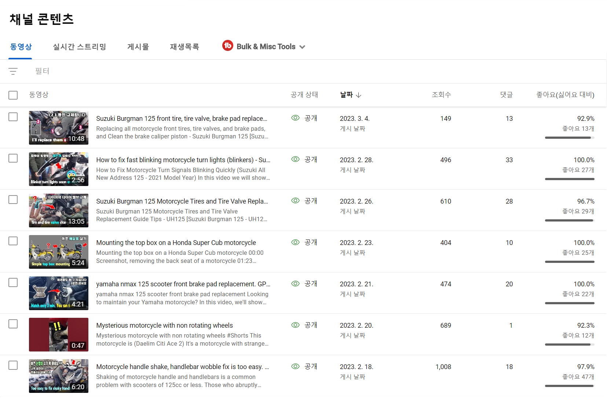This screenshot has width=607, height=413.
Task: Click the 689 view count
Action: 446,325
